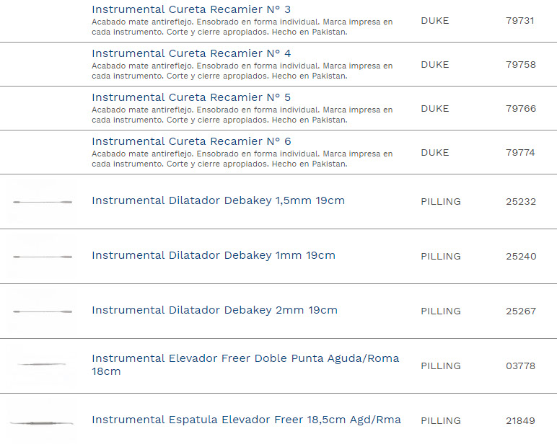Click product code 79731

[520, 21]
